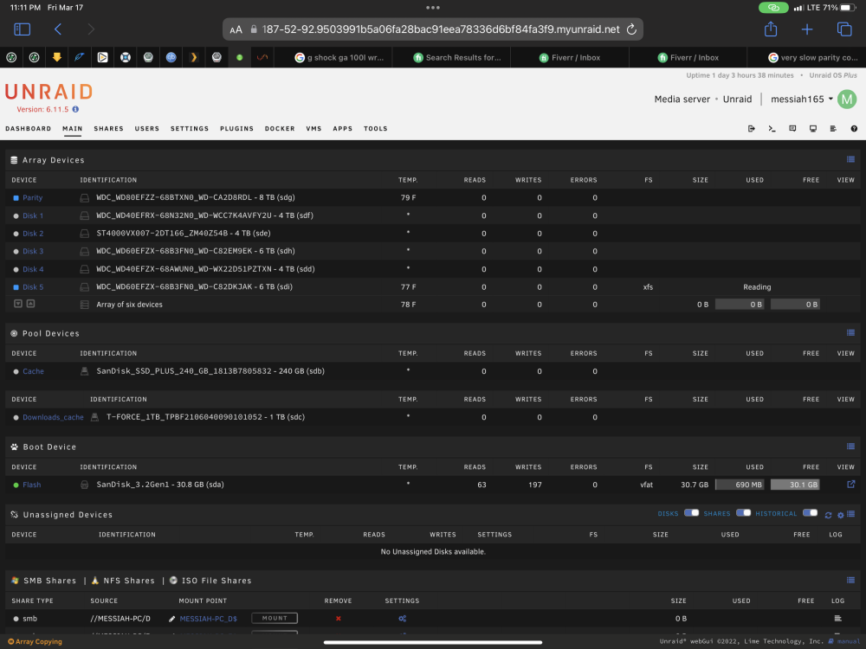Toggle Boot Device section view icon

click(x=850, y=447)
